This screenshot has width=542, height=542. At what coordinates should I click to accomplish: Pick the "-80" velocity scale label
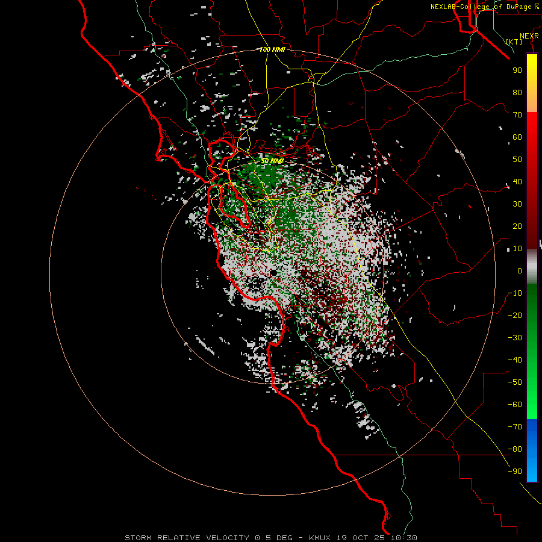pos(515,449)
